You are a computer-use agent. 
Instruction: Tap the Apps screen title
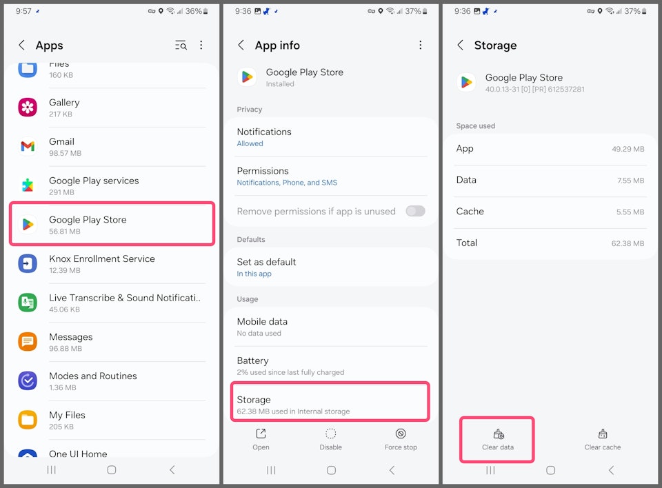[50, 45]
